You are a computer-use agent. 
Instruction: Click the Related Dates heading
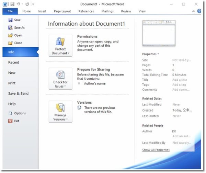[152, 99]
